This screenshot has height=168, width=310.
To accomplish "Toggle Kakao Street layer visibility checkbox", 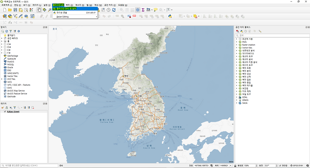I will pyautogui.click(x=5, y=112).
